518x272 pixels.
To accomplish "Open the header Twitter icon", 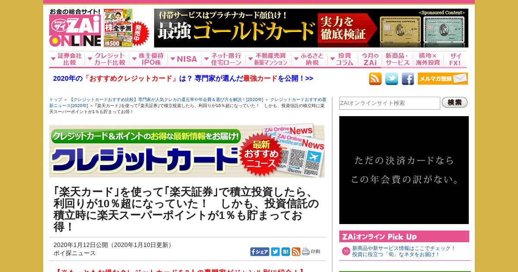I will (392, 79).
